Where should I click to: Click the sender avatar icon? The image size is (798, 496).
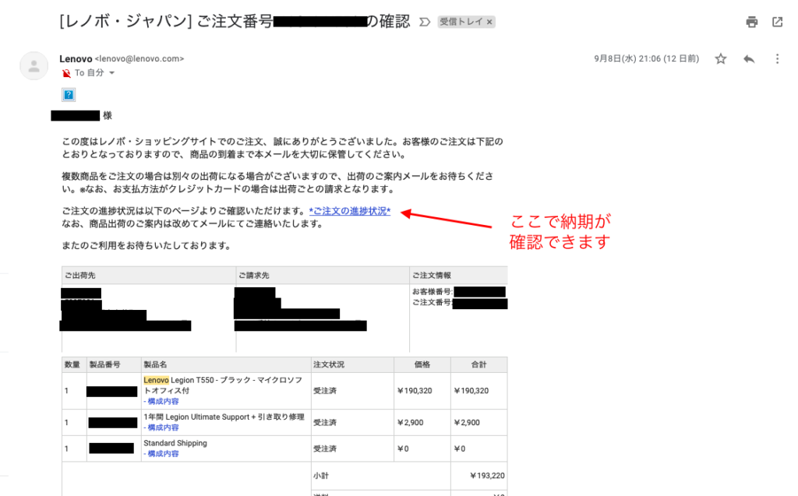pyautogui.click(x=34, y=66)
